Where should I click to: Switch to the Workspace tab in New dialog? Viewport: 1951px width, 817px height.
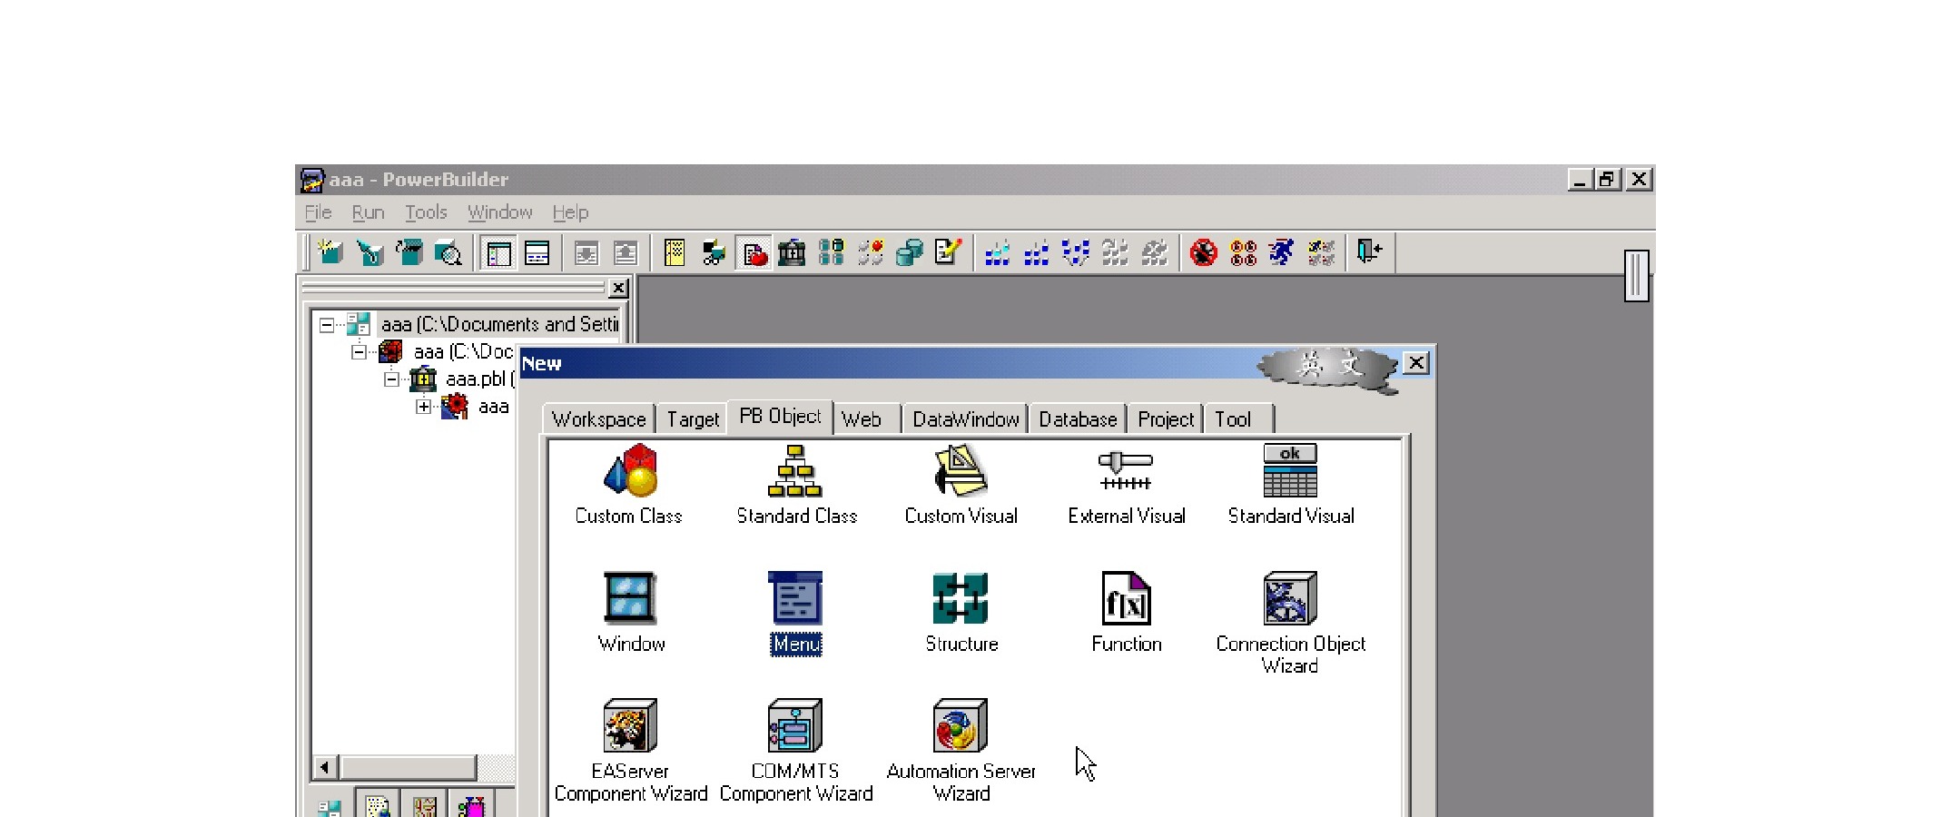[599, 419]
